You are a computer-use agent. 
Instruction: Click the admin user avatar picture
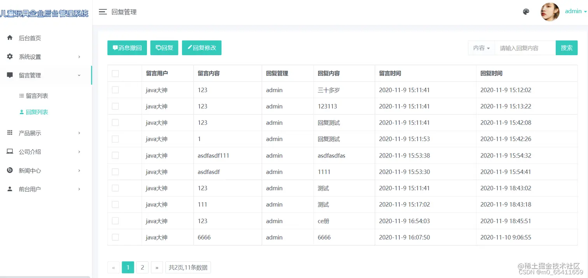[550, 12]
